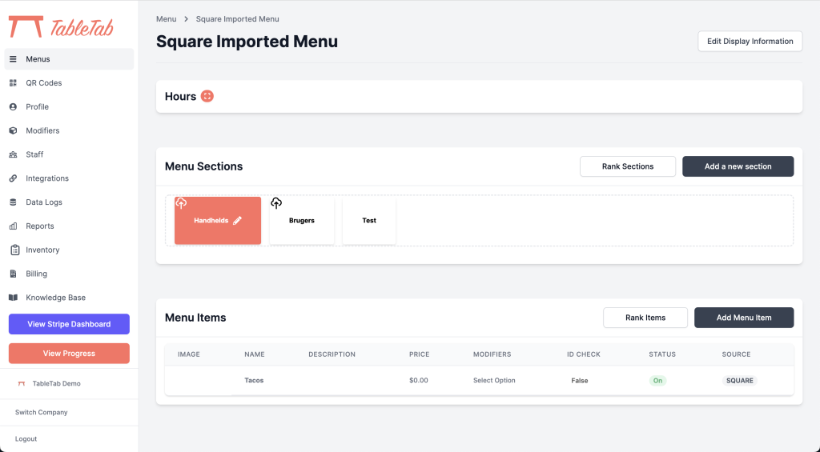Click the orange Hours expand icon
Viewport: 820px width, 452px height.
[207, 96]
